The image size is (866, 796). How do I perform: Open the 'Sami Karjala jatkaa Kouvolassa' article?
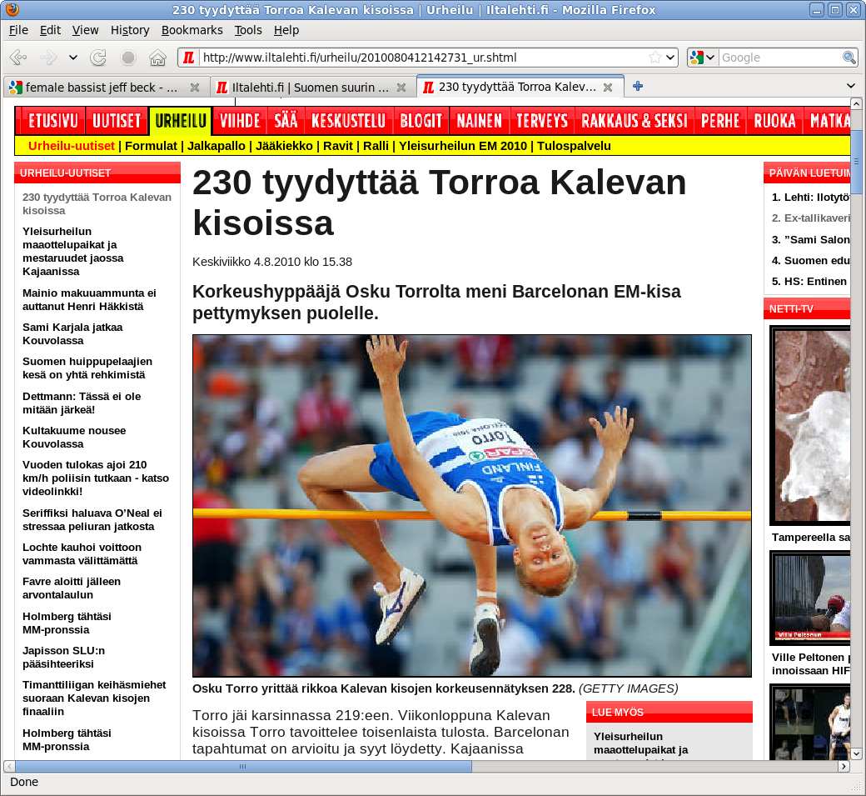(x=72, y=334)
